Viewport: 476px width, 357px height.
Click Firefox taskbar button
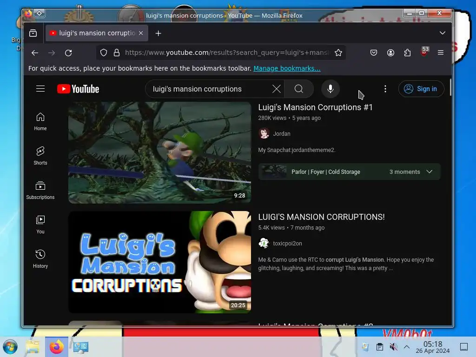click(x=56, y=347)
